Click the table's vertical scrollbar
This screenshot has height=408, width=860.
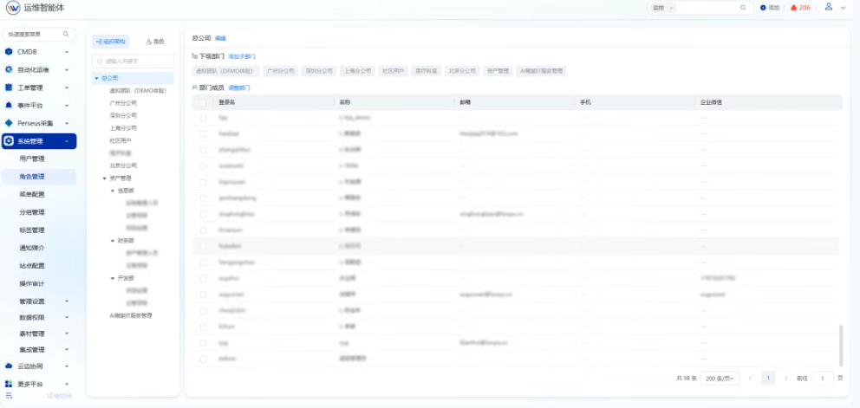click(x=839, y=345)
